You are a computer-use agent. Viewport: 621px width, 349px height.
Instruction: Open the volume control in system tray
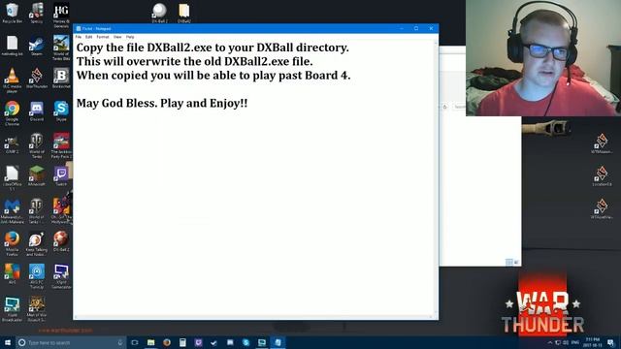566,342
